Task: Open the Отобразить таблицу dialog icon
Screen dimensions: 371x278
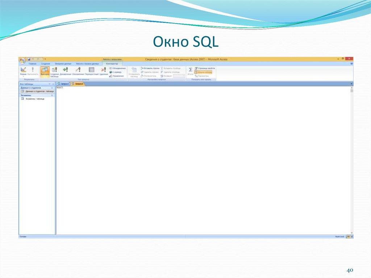Action: click(x=134, y=72)
